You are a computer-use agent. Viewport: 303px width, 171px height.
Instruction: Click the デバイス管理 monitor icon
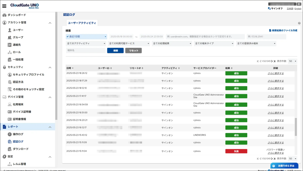[5, 97]
